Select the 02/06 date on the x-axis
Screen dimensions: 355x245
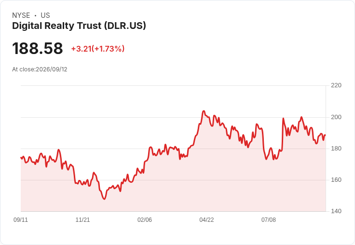click(x=145, y=219)
